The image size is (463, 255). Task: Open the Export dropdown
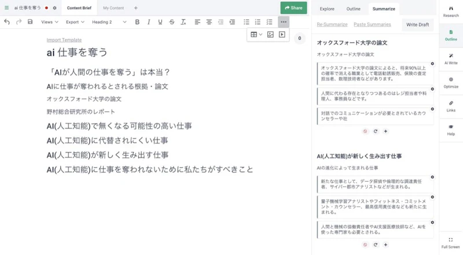tap(75, 22)
